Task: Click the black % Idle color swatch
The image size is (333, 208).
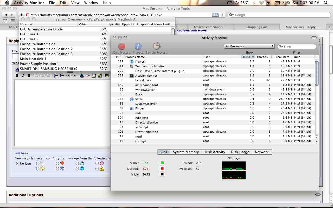Action: point(162,174)
